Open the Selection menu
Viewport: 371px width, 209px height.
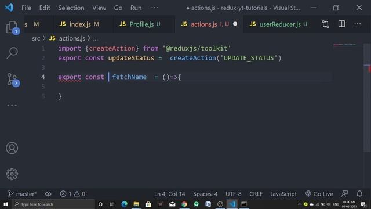click(x=71, y=8)
